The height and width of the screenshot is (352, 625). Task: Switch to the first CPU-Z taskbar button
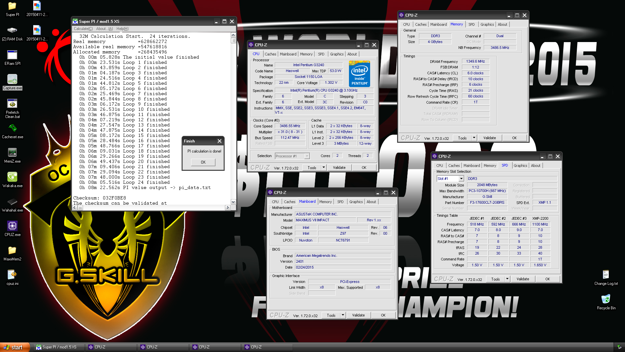pos(111,347)
